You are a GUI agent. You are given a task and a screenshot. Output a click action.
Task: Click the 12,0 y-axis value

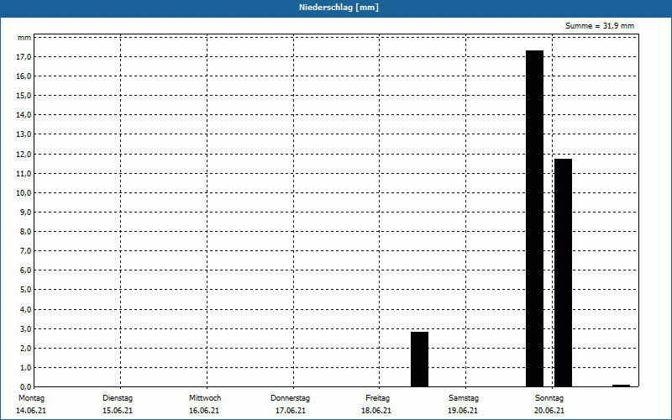point(24,154)
